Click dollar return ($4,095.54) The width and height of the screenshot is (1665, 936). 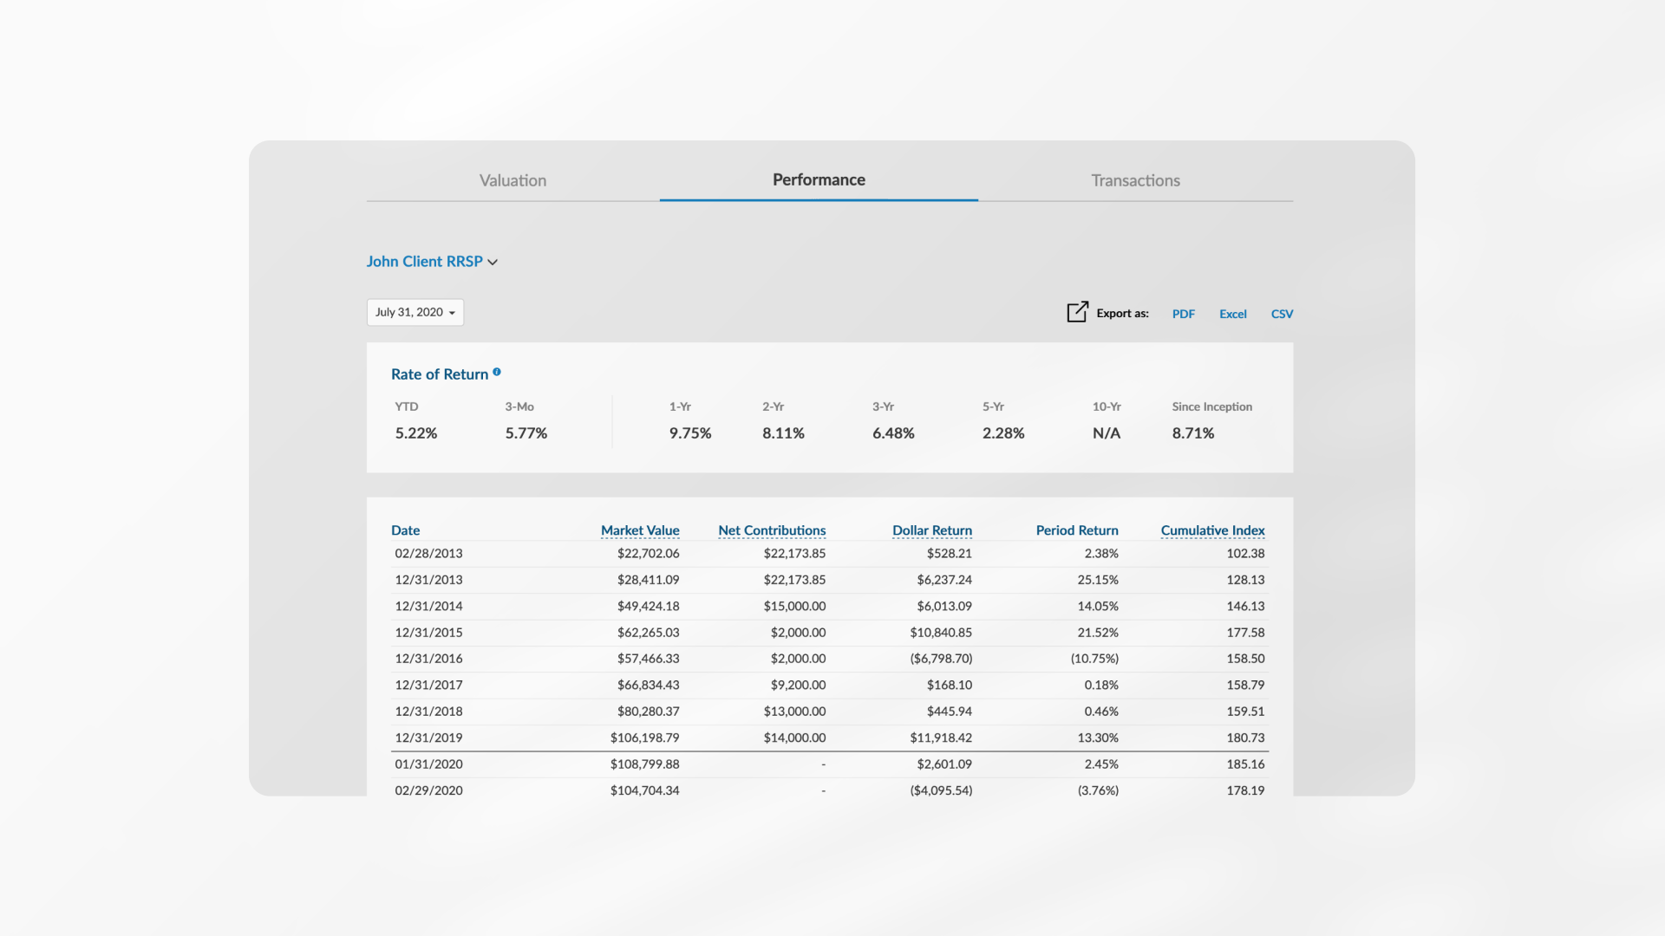click(941, 790)
